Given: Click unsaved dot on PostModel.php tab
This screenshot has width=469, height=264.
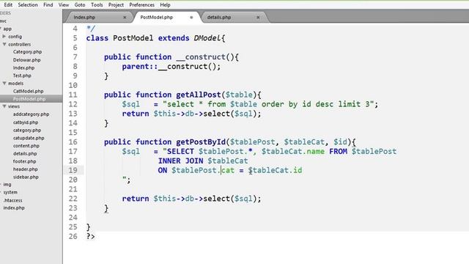Looking at the screenshot, I should (x=191, y=18).
